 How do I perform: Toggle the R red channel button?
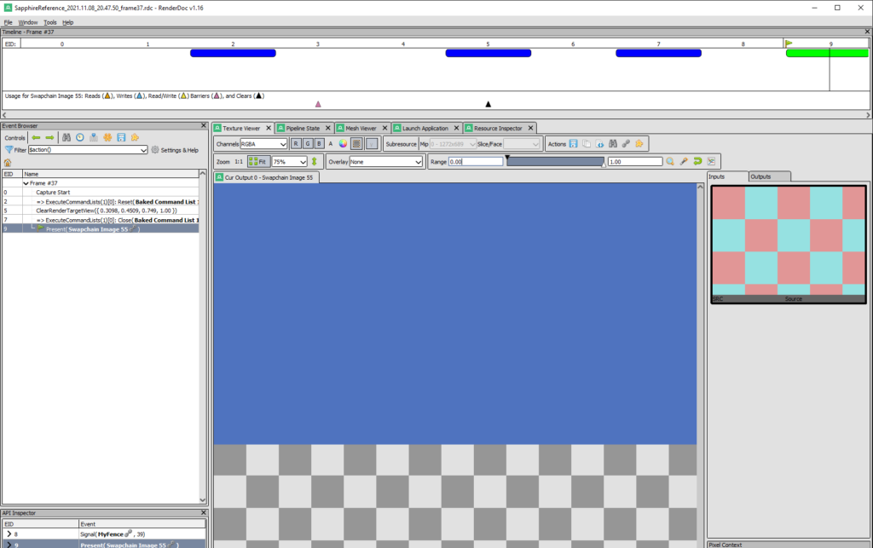pos(295,144)
